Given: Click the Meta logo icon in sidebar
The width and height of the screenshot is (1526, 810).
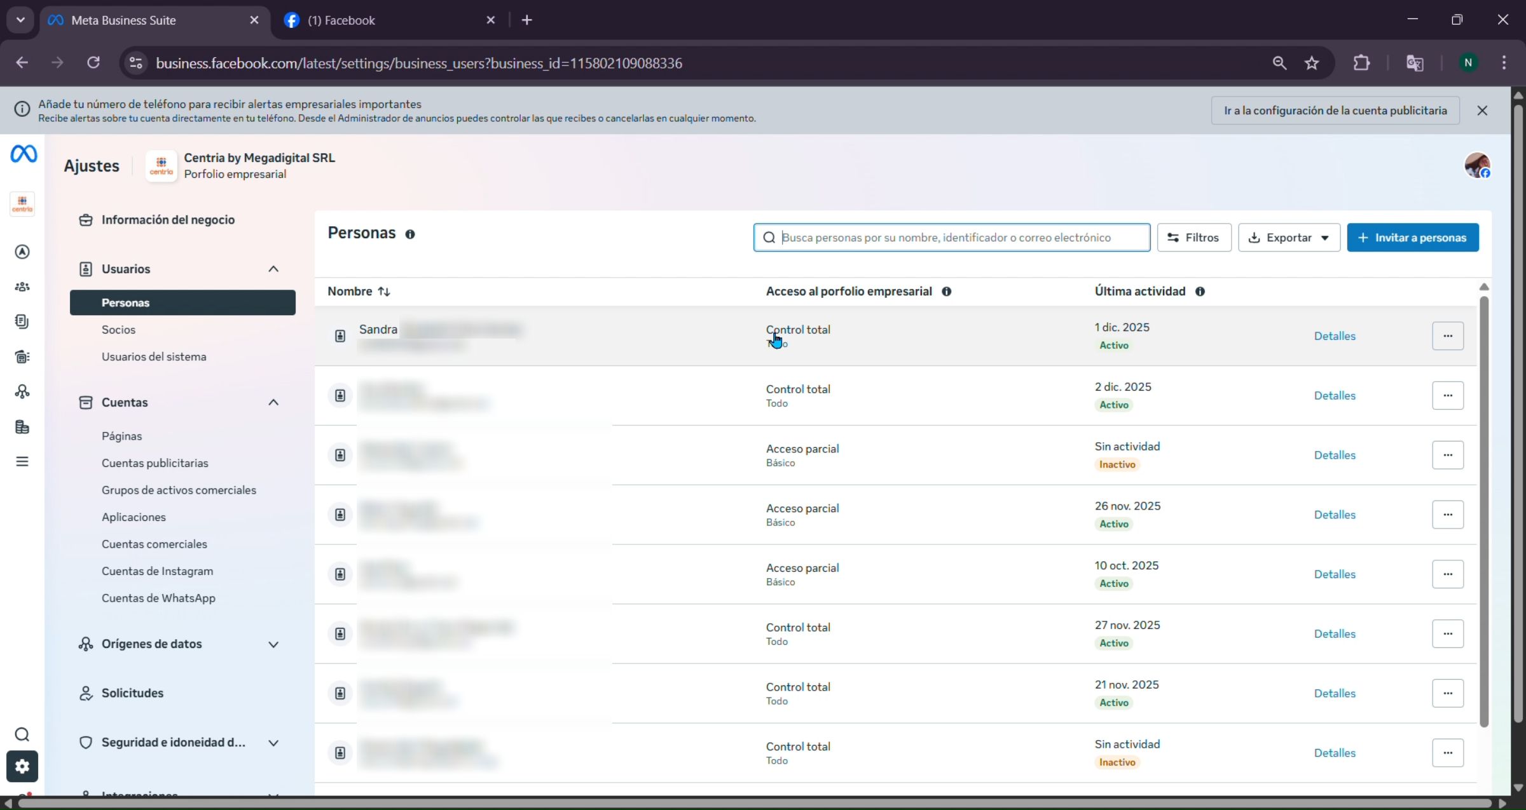Looking at the screenshot, I should tap(24, 154).
